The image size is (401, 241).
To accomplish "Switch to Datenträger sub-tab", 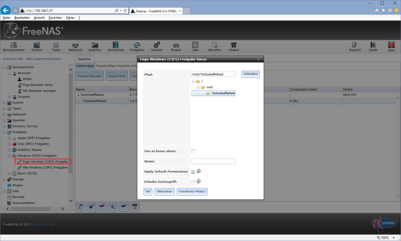I will [85, 66].
